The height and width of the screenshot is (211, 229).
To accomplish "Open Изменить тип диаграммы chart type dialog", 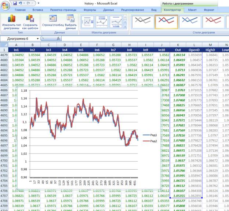I will coord(11,22).
